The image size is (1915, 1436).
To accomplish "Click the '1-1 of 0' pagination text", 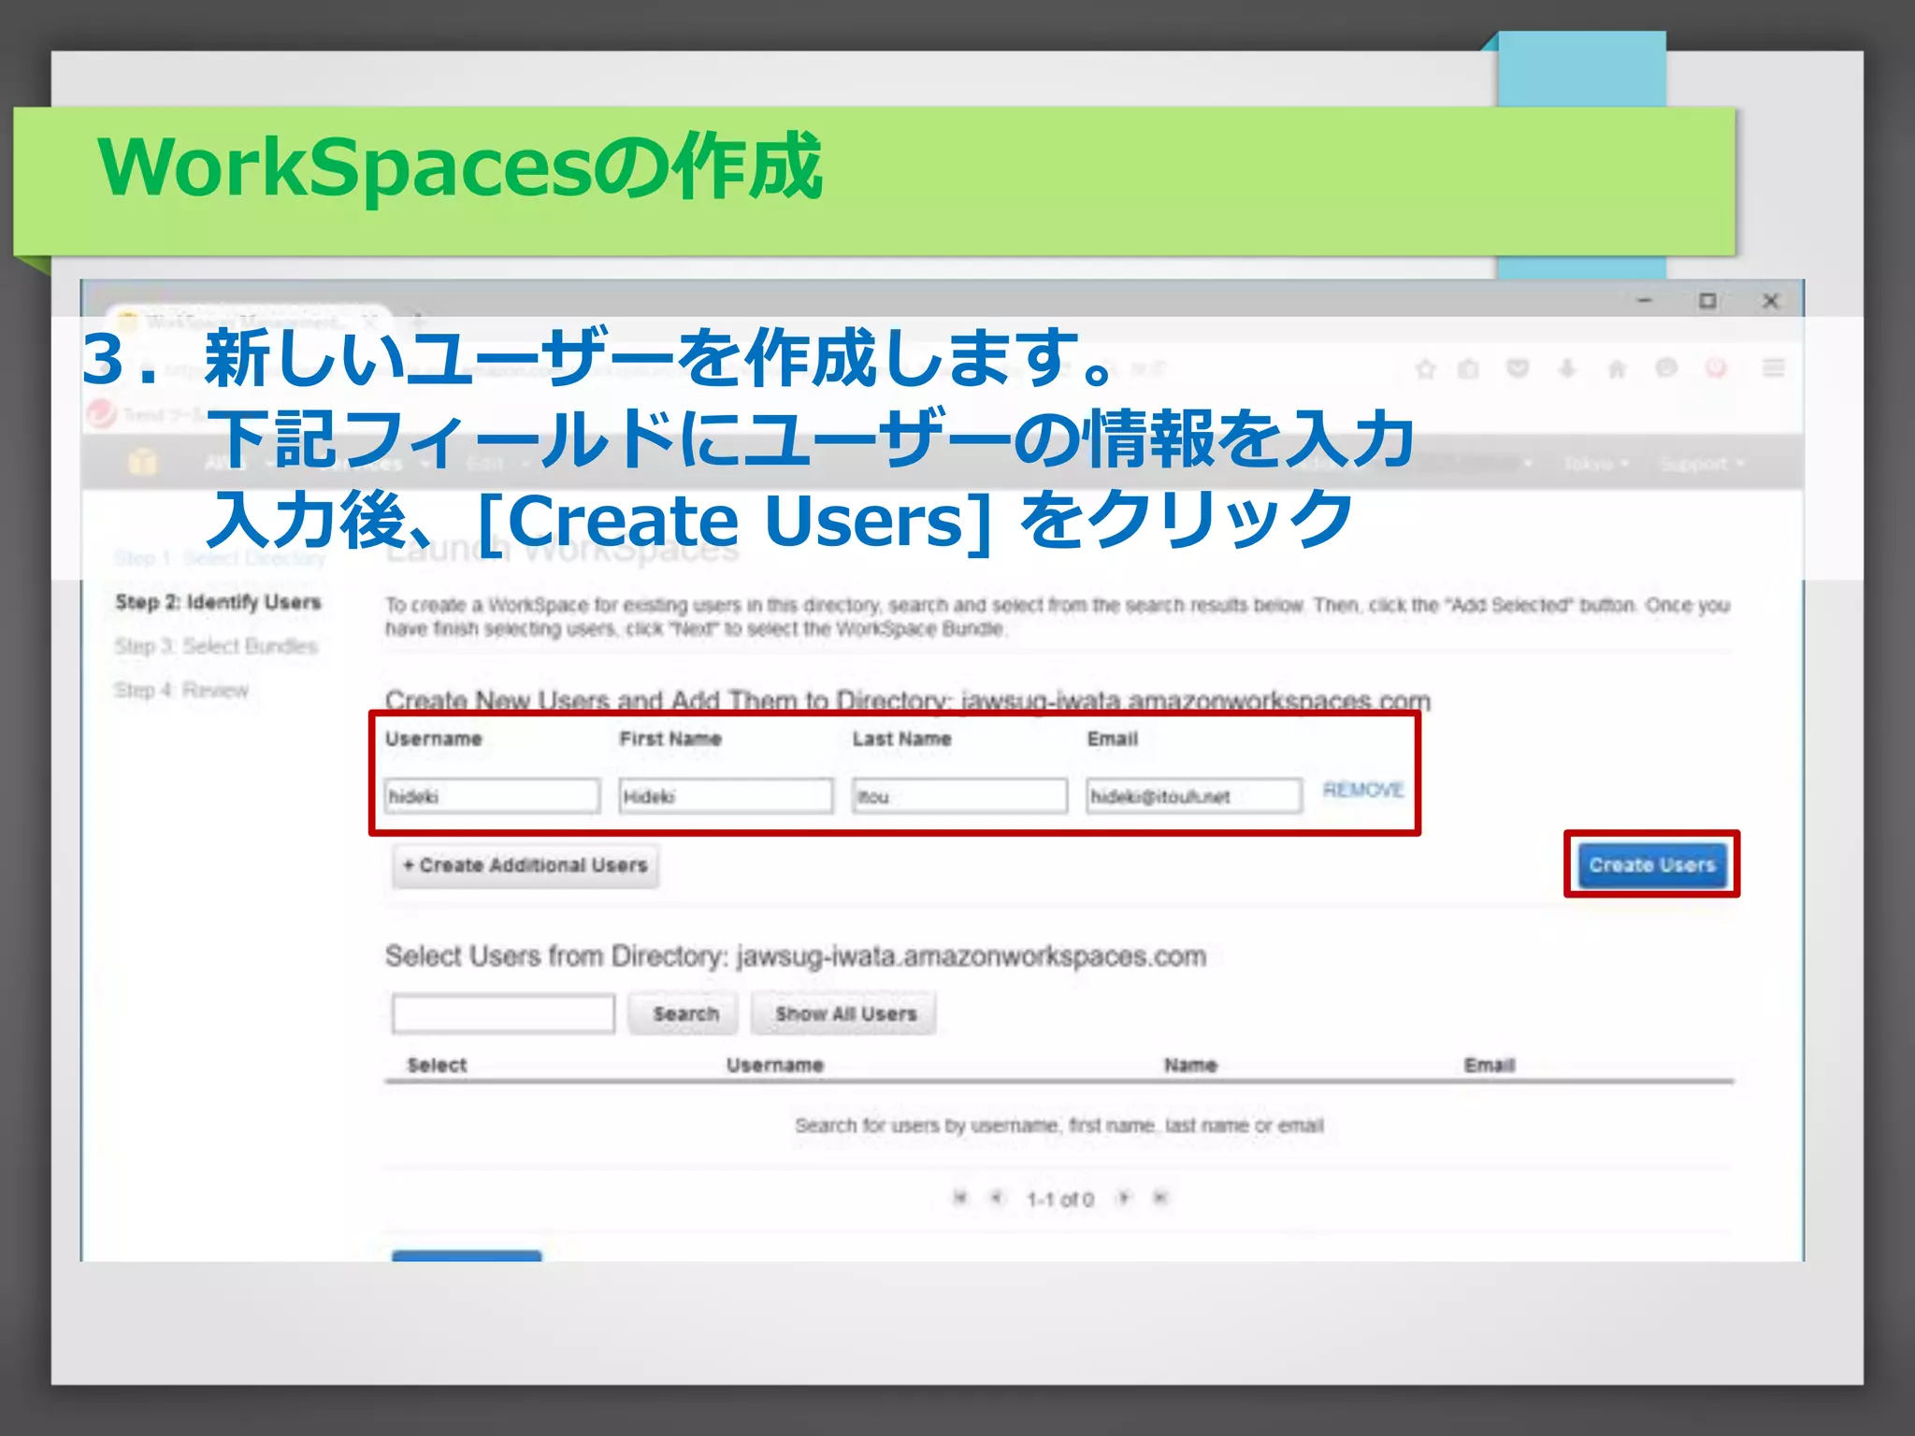I will coord(1060,1199).
